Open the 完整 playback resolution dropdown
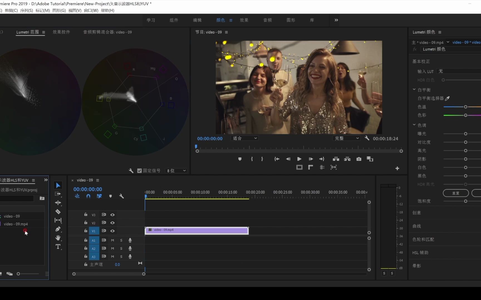This screenshot has height=300, width=481. click(347, 138)
